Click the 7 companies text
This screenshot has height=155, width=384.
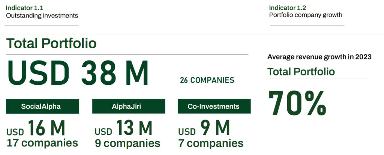211,143
